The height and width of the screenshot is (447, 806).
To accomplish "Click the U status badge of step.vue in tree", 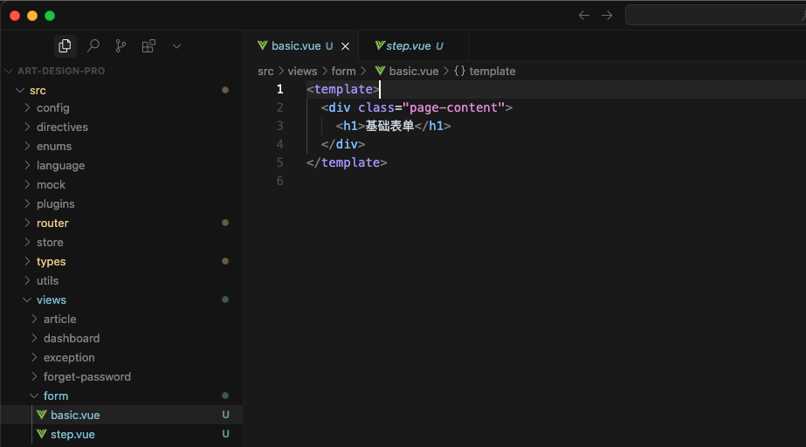I will pyautogui.click(x=225, y=434).
